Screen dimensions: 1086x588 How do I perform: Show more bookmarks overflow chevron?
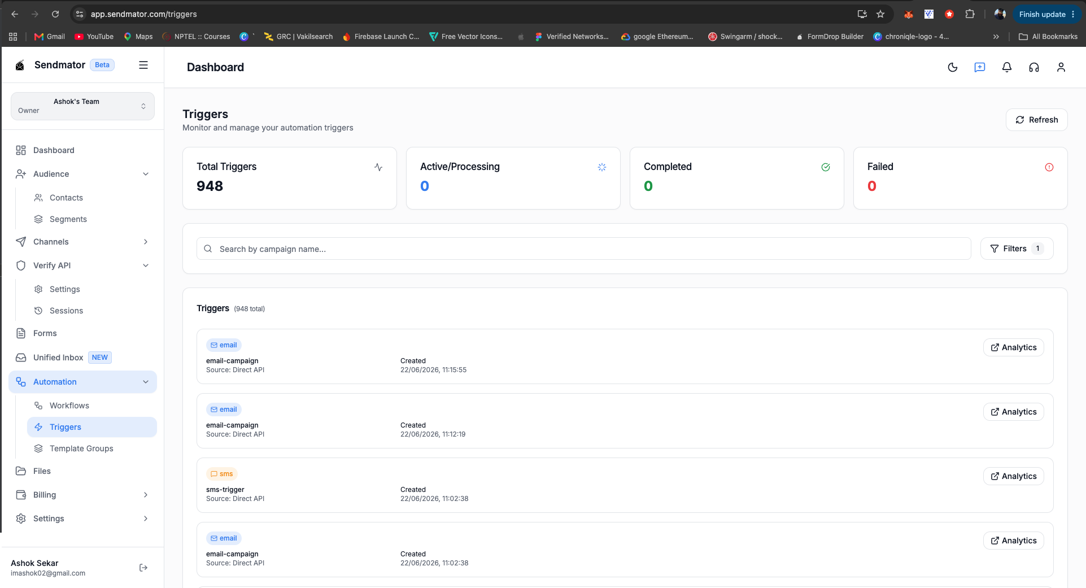[996, 37]
